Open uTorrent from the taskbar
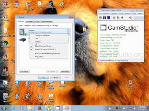The width and height of the screenshot is (149, 111). [x=49, y=108]
